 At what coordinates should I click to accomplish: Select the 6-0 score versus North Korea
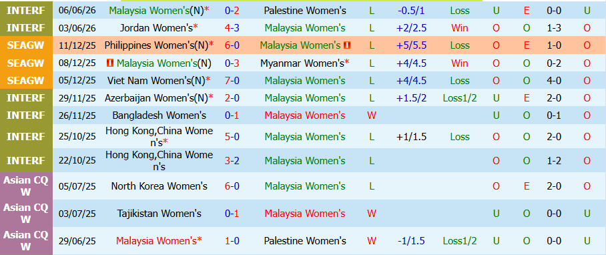click(x=232, y=186)
